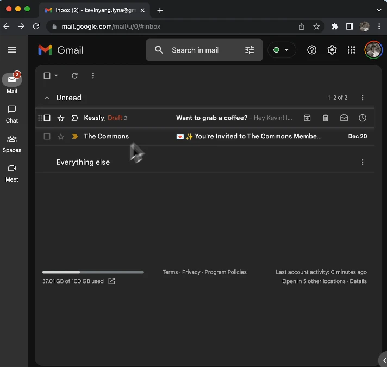The width and height of the screenshot is (387, 367).
Task: Open the Privacy link
Action: pos(191,272)
